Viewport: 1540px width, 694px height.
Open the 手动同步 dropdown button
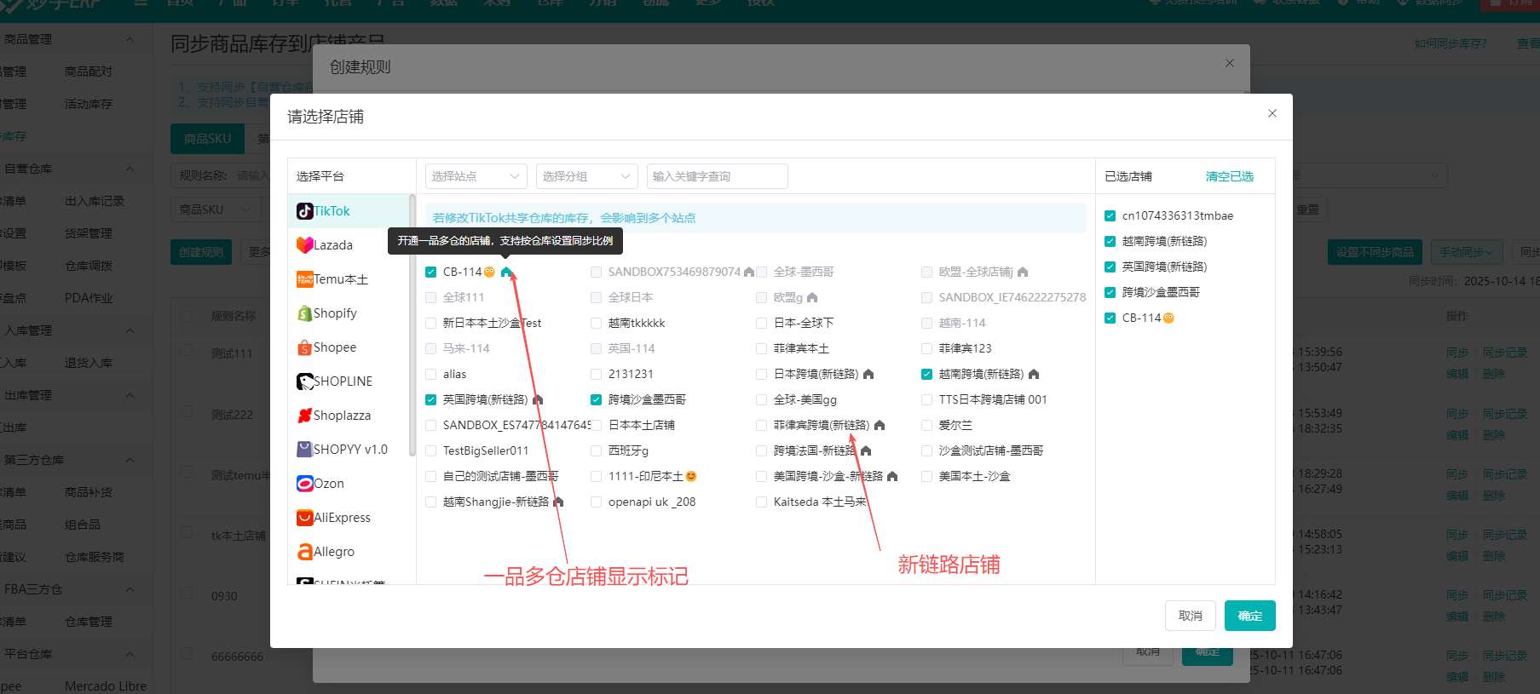tap(1467, 252)
